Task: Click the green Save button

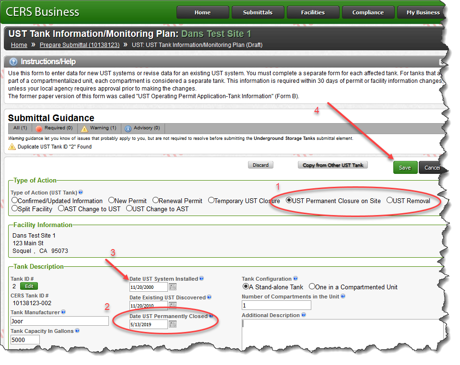Action: 405,168
